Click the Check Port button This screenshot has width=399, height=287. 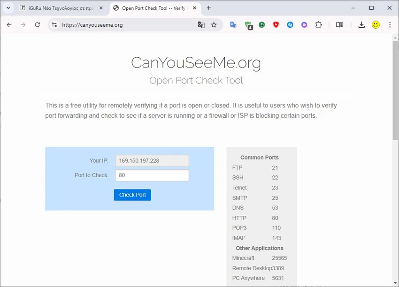click(x=132, y=195)
